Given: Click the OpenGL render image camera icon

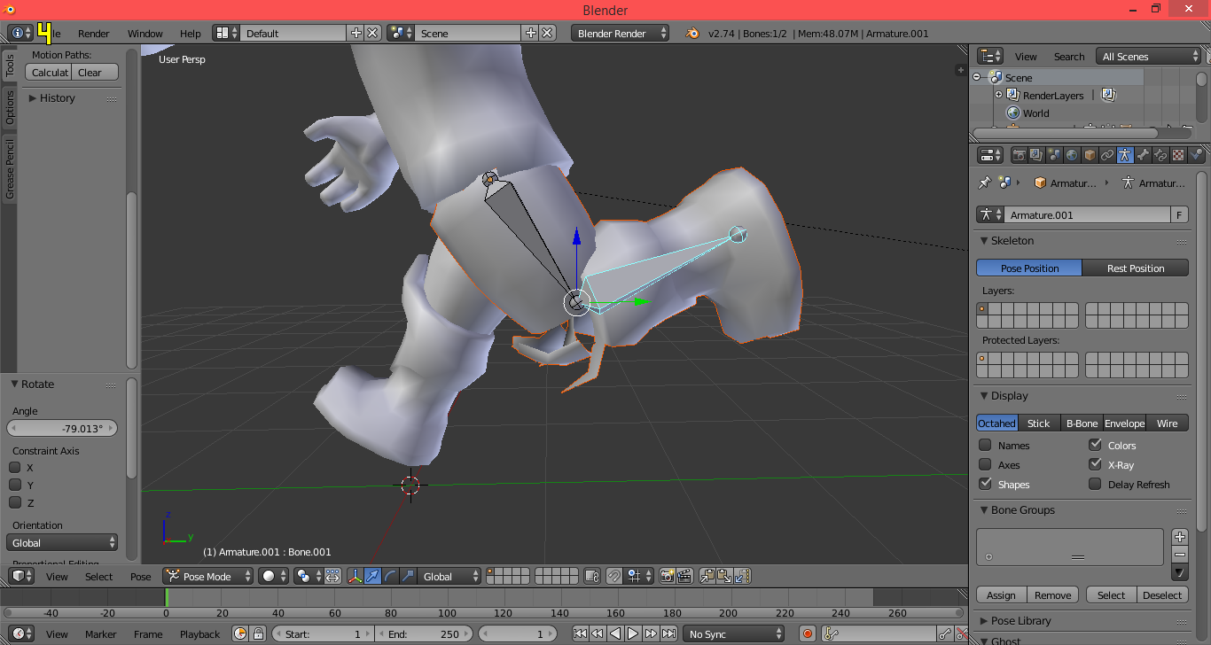Looking at the screenshot, I should pos(668,577).
